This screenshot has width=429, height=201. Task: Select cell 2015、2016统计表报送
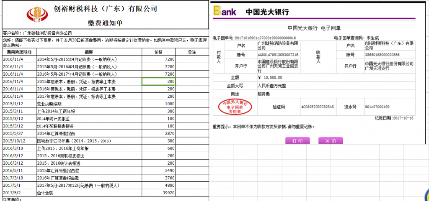tap(89, 163)
